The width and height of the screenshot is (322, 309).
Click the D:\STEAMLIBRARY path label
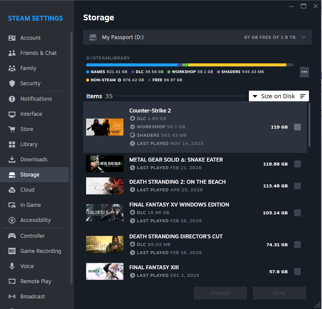(x=108, y=58)
